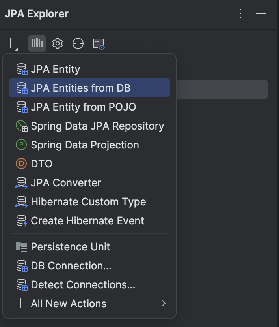Run Detect Connections...

tap(89, 285)
